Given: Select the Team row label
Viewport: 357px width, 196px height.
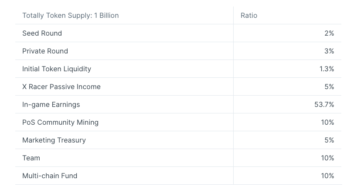Looking at the screenshot, I should click(x=31, y=158).
